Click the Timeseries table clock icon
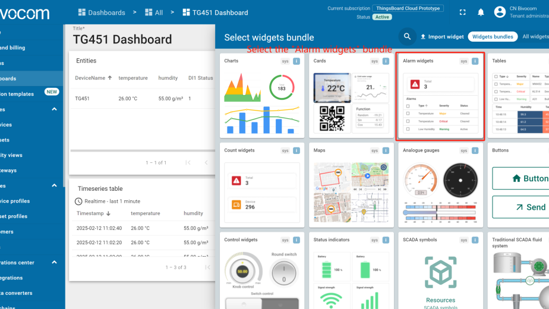 [78, 201]
